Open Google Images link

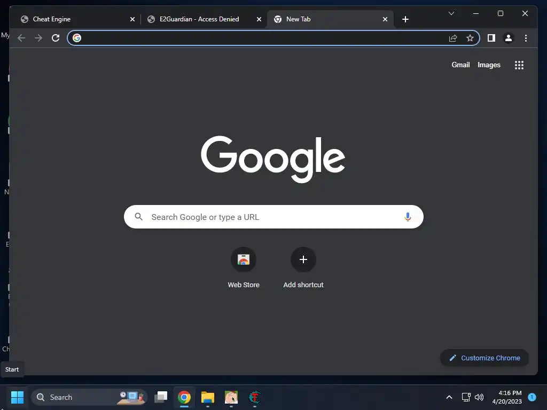coord(489,65)
